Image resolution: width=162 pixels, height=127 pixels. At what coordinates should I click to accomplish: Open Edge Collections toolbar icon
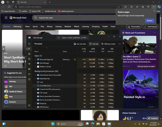click(x=143, y=7)
